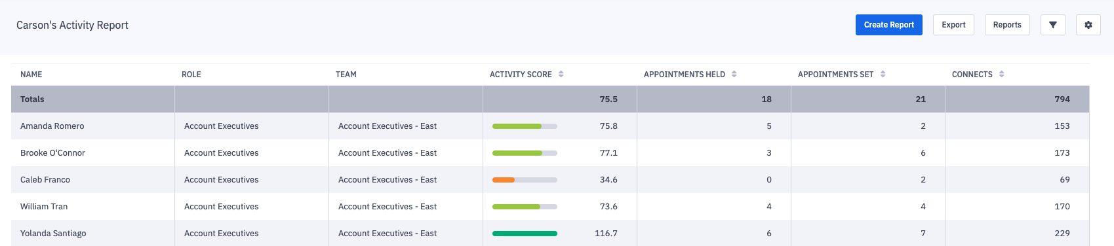Click Carson's Activity Report title

[x=72, y=25]
